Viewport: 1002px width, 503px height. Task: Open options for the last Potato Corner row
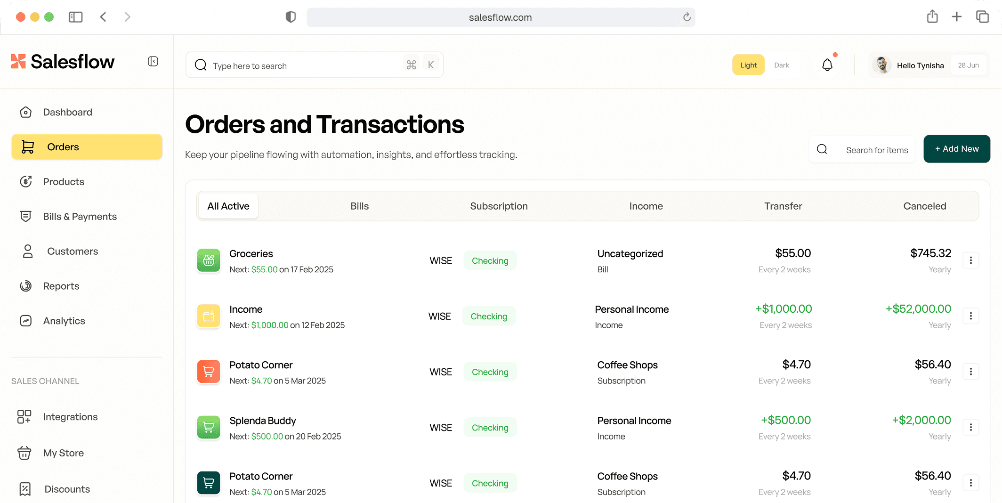[971, 483]
